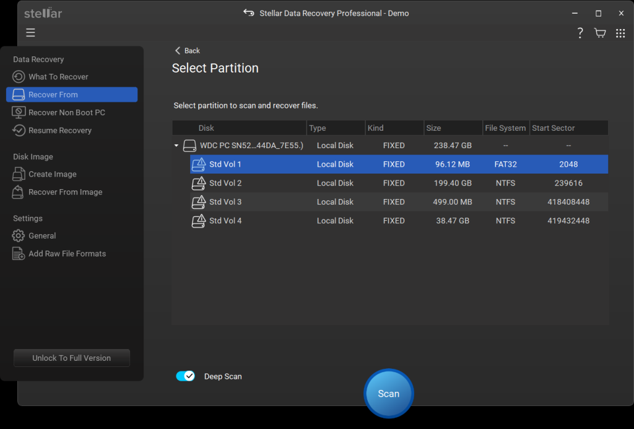Click the Type column header
This screenshot has height=429, width=634.
point(336,128)
